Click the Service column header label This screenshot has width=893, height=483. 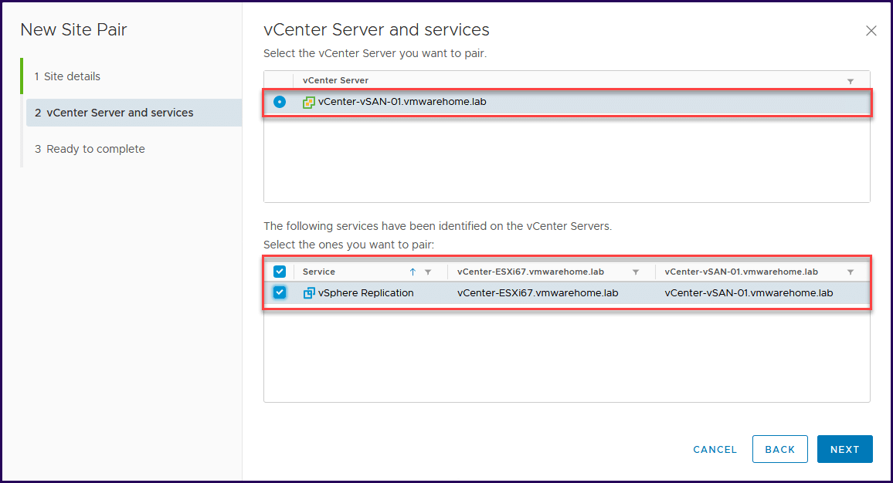click(x=319, y=272)
